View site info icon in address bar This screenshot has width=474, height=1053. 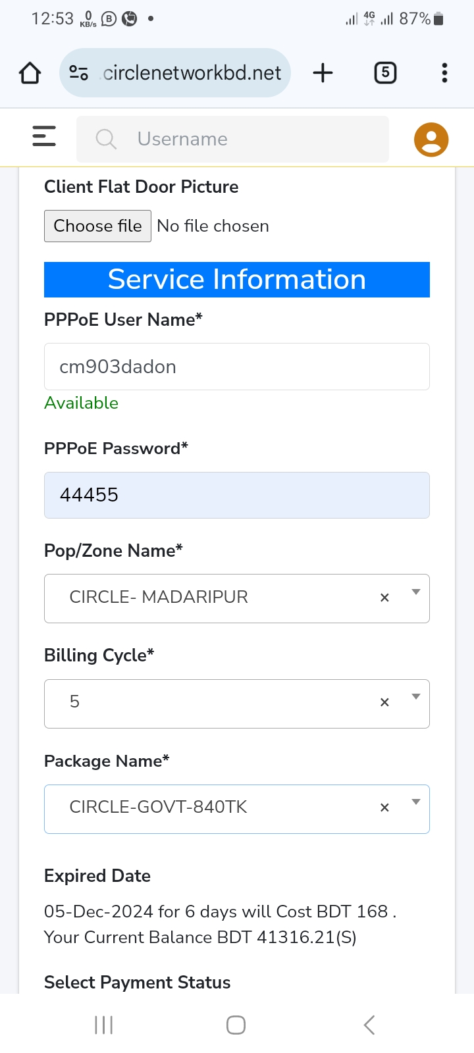click(79, 73)
